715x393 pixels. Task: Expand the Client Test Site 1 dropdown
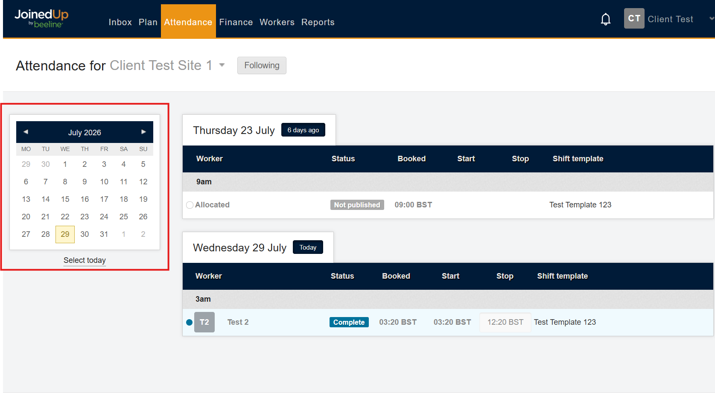click(x=222, y=65)
